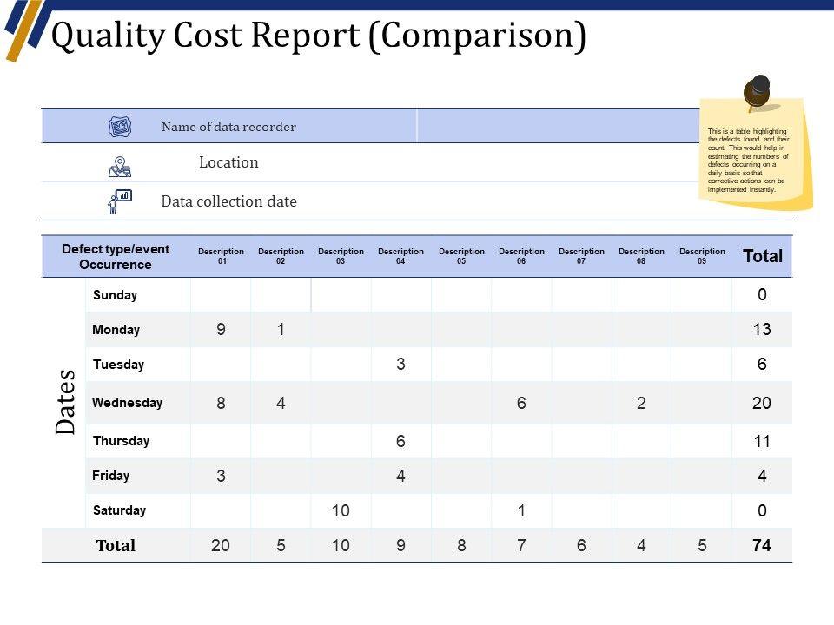
Task: Click the Defect type/event Occurrence header
Action: pos(116,257)
